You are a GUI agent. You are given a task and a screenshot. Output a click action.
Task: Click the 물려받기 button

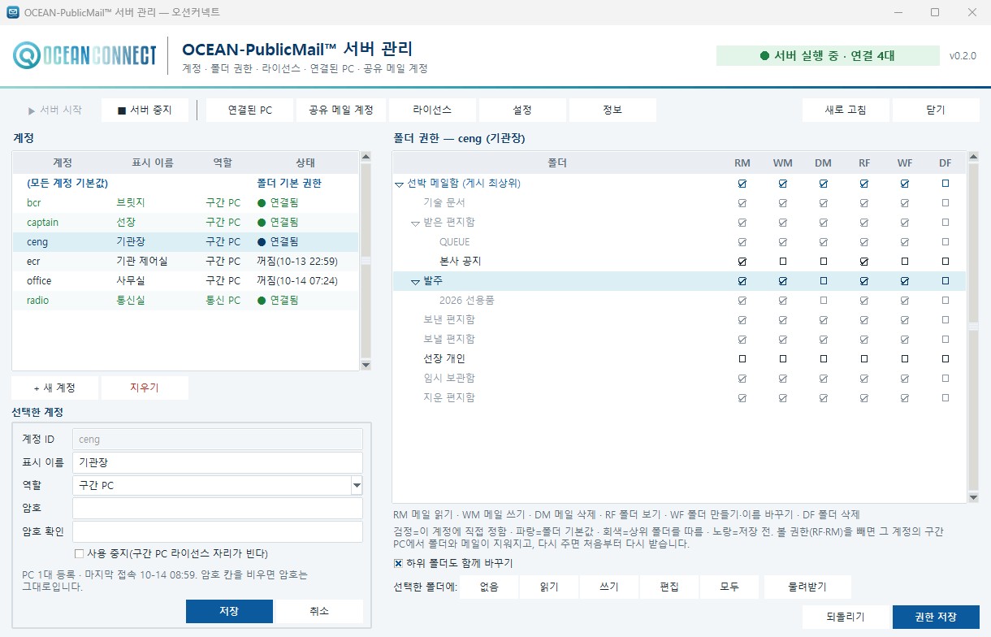coord(807,587)
